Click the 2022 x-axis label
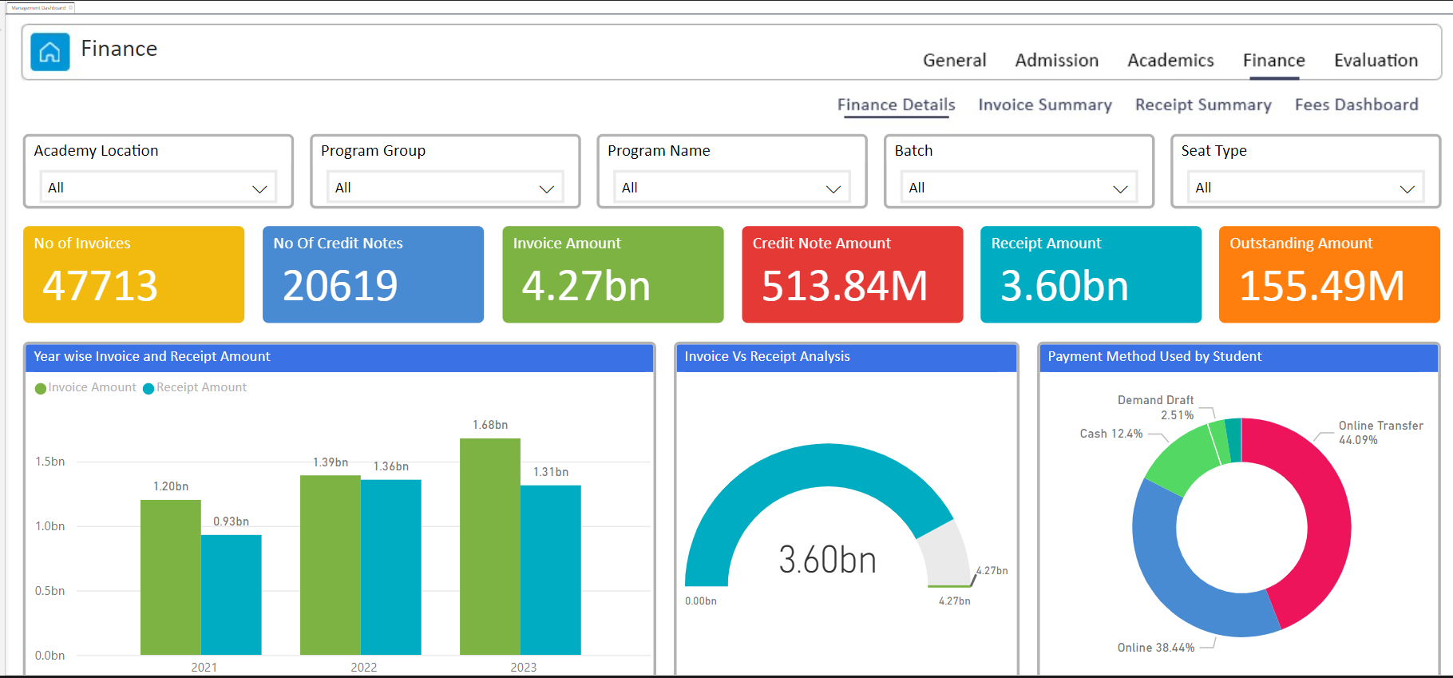 point(363,668)
